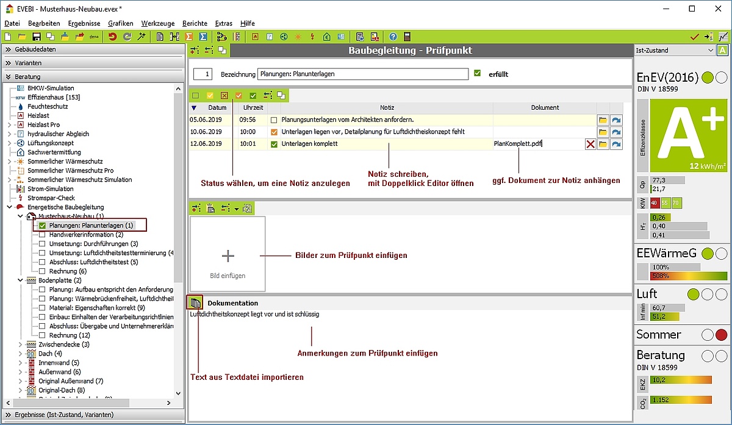Undo last action with red arrow
This screenshot has height=425, width=732.
(112, 37)
